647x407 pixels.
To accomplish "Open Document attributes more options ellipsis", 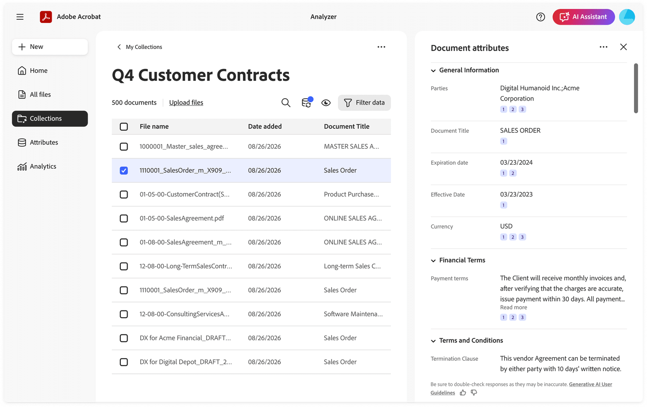I will click(x=603, y=47).
